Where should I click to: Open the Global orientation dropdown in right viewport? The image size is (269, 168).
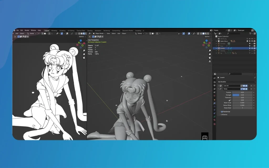(140, 34)
